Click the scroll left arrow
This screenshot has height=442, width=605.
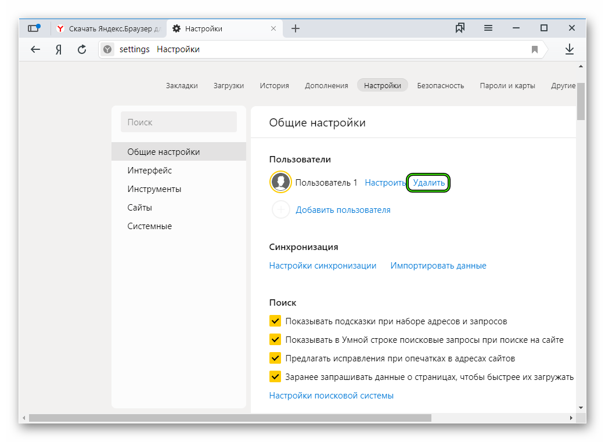point(24,418)
